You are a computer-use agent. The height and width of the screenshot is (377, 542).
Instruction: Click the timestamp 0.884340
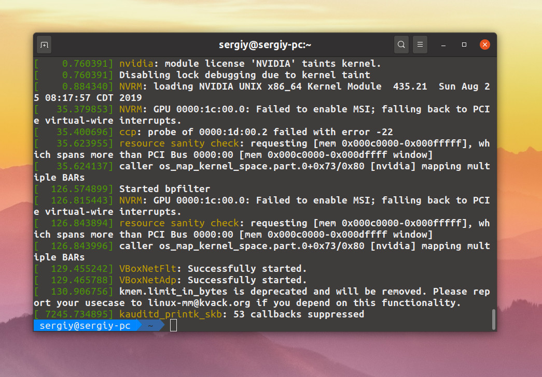click(x=85, y=86)
